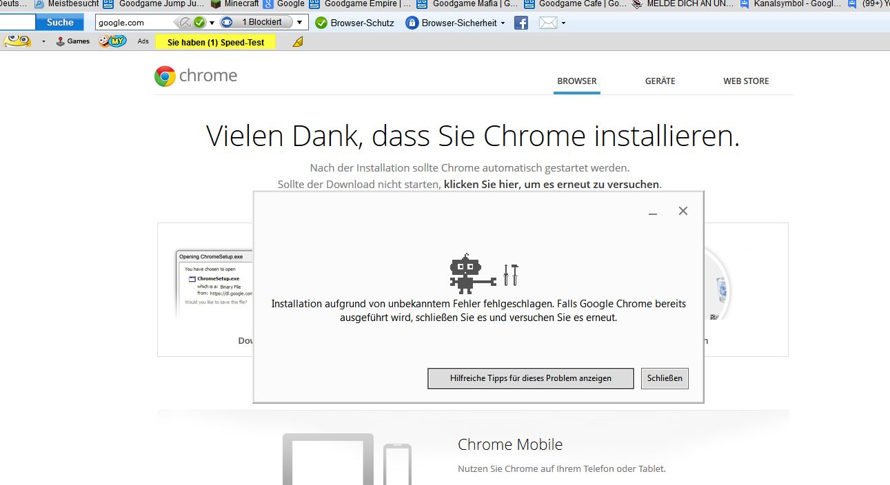The image size is (890, 485).
Task: Minimize the installer error dialog
Action: (652, 213)
